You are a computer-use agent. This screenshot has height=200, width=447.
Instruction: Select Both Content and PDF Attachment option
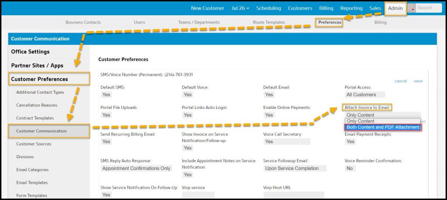[383, 127]
